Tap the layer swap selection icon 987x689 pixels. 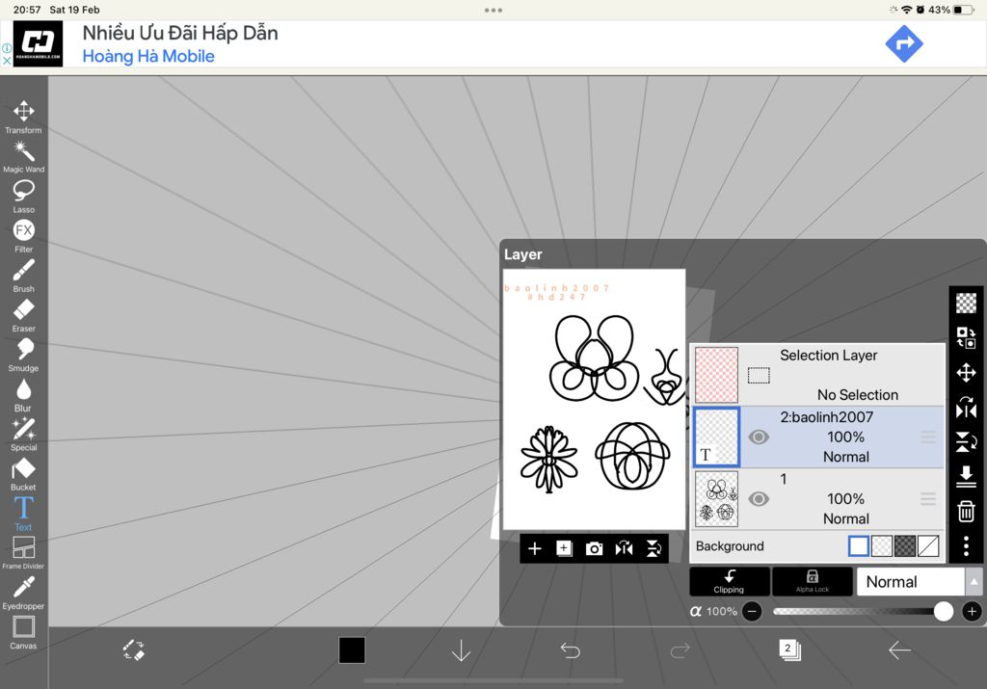[966, 337]
